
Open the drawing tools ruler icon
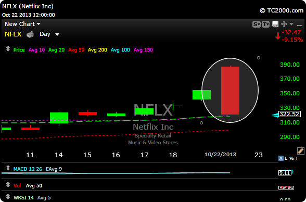tap(301, 151)
